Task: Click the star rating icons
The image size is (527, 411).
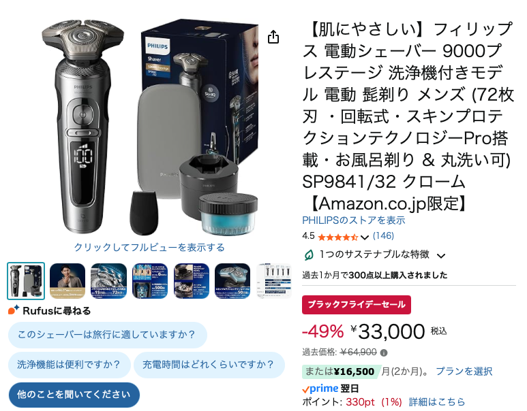Action: click(337, 237)
